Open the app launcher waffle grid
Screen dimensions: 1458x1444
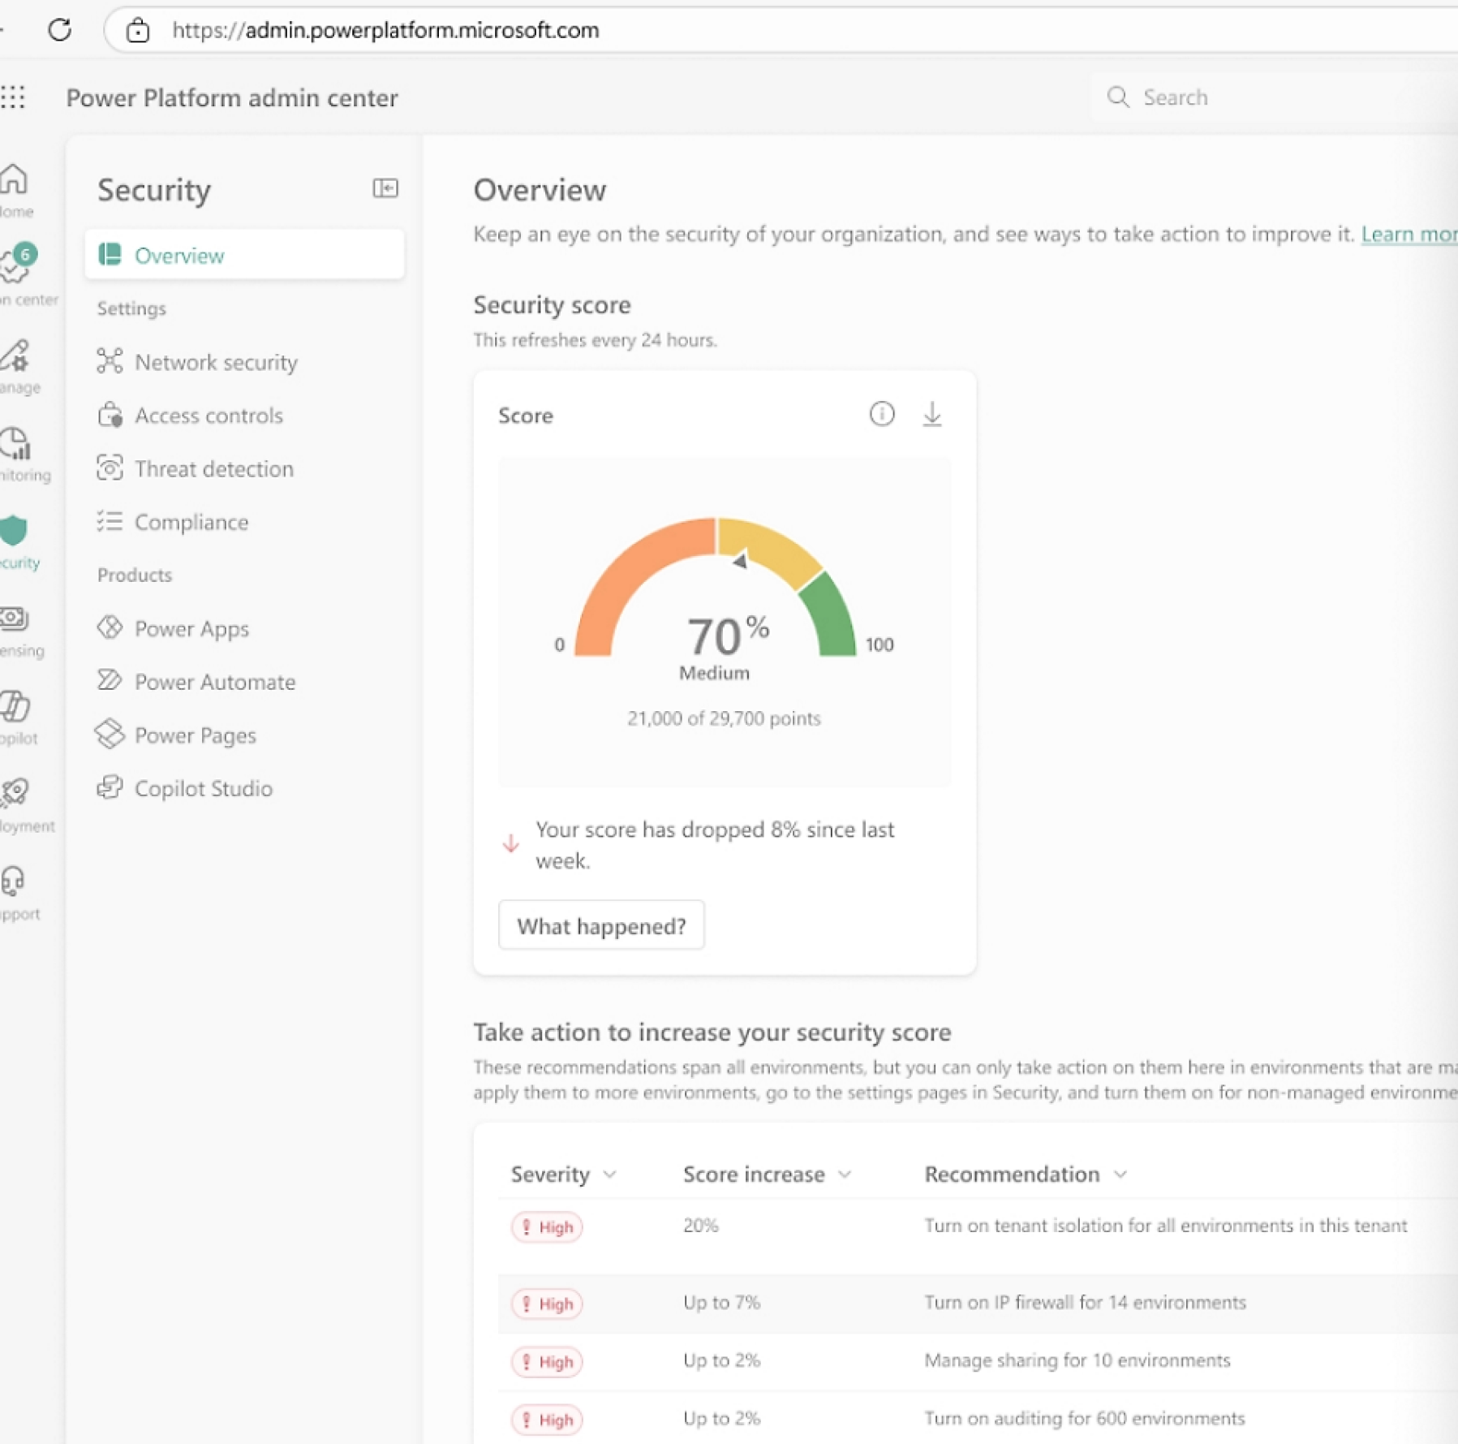pyautogui.click(x=13, y=97)
